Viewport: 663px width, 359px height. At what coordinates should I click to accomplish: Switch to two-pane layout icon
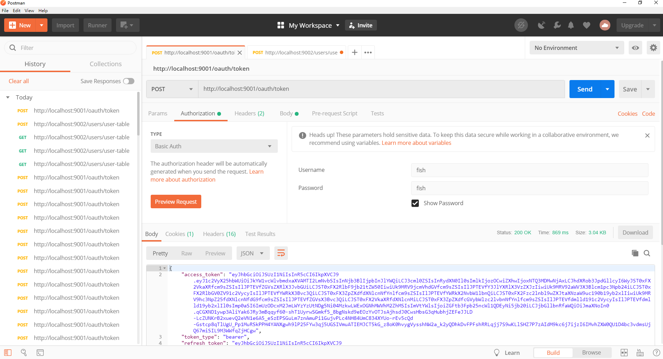coord(624,352)
